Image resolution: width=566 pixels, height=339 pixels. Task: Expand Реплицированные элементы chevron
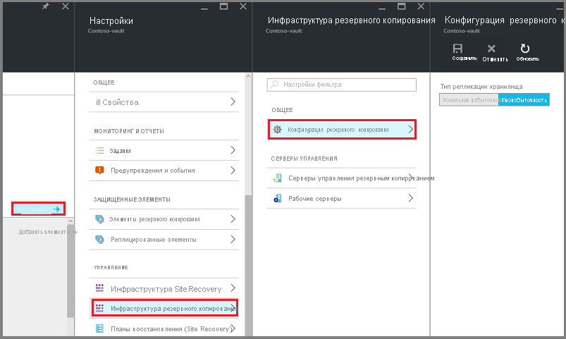tap(233, 239)
